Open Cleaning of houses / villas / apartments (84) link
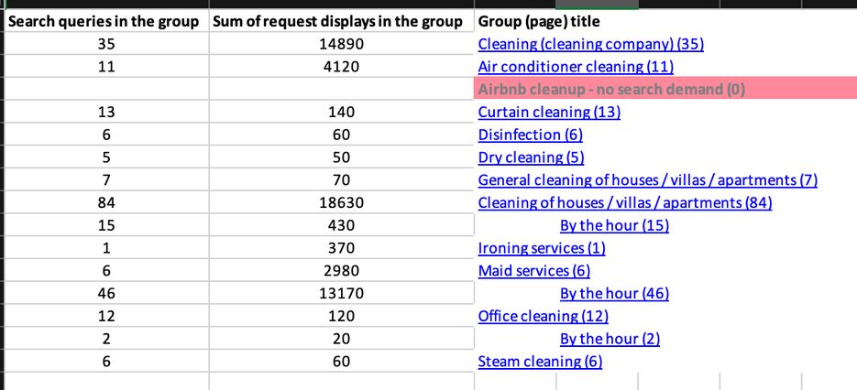Image resolution: width=857 pixels, height=390 pixels. tap(625, 203)
